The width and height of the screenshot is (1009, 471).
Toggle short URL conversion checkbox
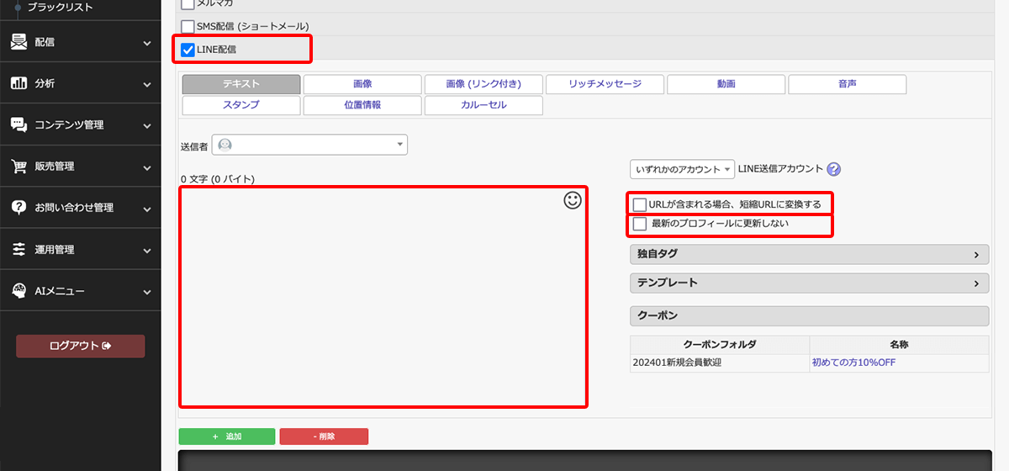click(x=640, y=204)
